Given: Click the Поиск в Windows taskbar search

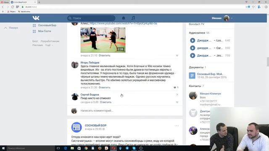Looking at the screenshot, I should 31,148.
